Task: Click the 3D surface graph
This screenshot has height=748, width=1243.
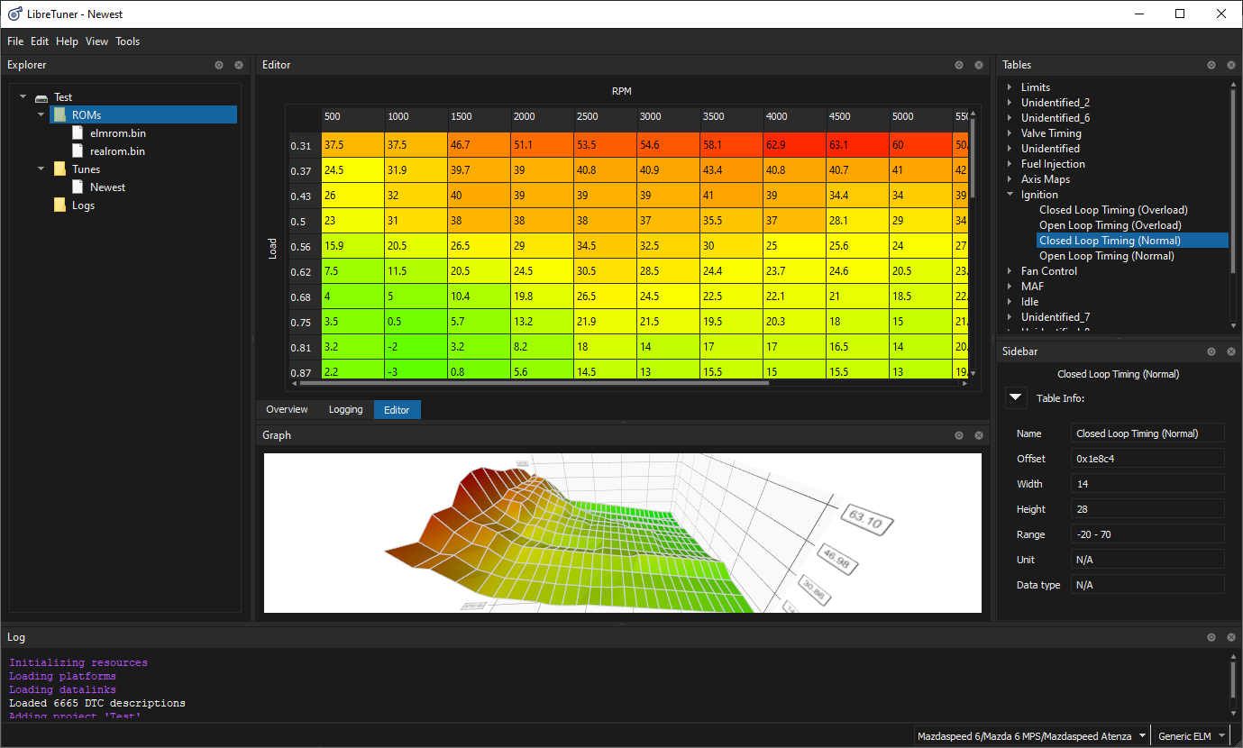Action: [x=622, y=533]
